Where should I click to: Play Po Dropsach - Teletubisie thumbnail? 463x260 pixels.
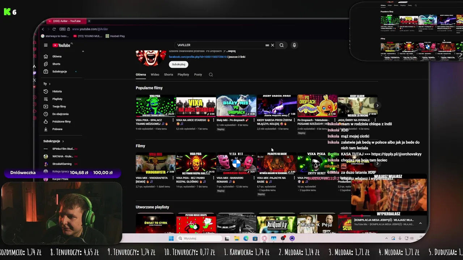tap(317, 106)
